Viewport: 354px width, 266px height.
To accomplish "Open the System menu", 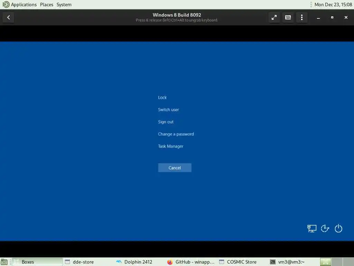I will [64, 5].
